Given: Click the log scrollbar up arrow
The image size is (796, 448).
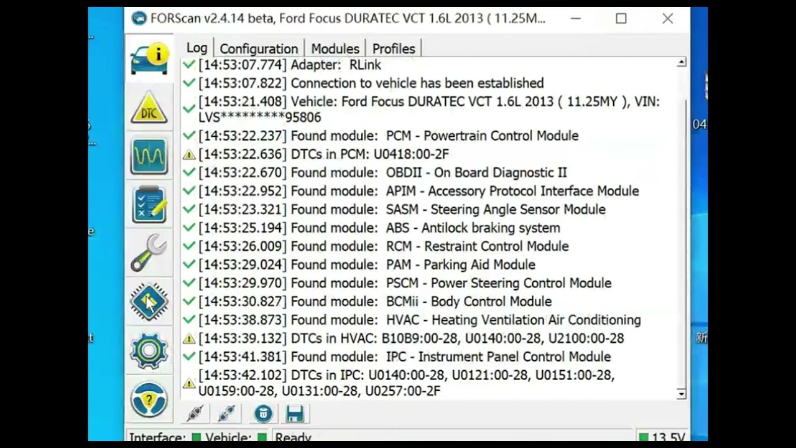Looking at the screenshot, I should point(682,62).
